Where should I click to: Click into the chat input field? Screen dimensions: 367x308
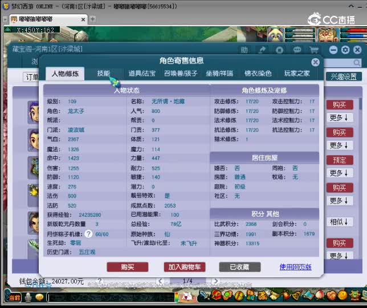[111, 298]
